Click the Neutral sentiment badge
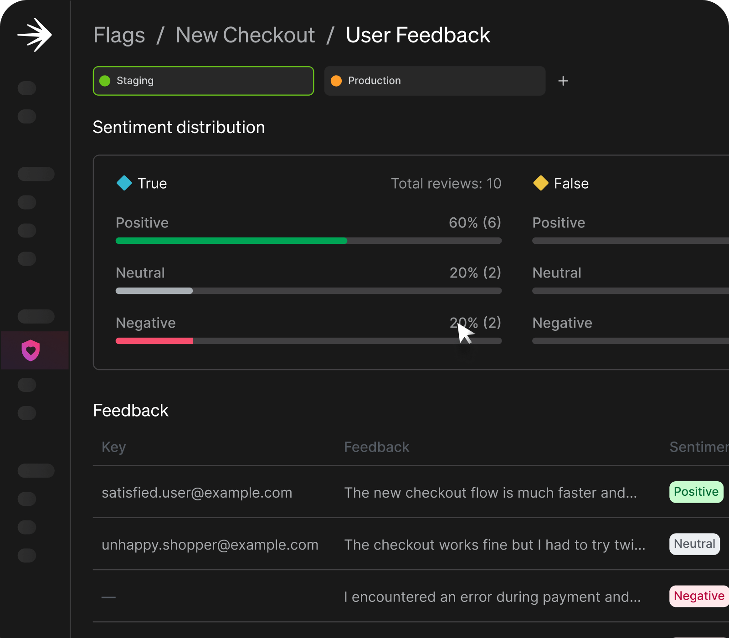Screen dimensions: 729x638 pos(694,544)
